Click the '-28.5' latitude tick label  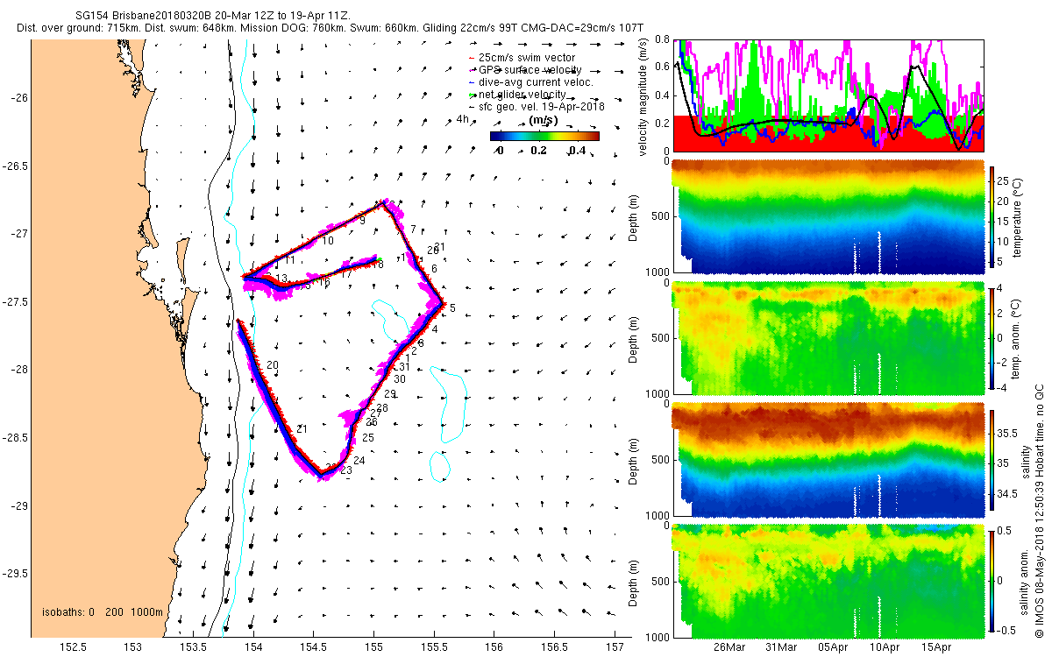click(14, 437)
